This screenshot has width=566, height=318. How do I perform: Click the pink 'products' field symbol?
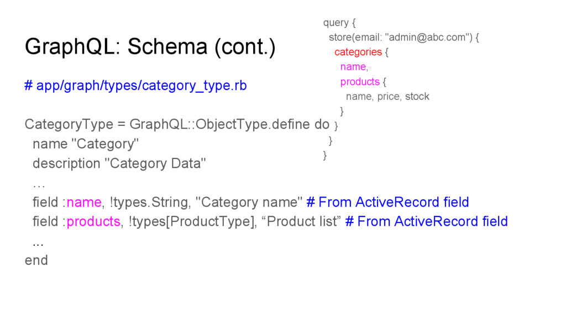click(93, 222)
